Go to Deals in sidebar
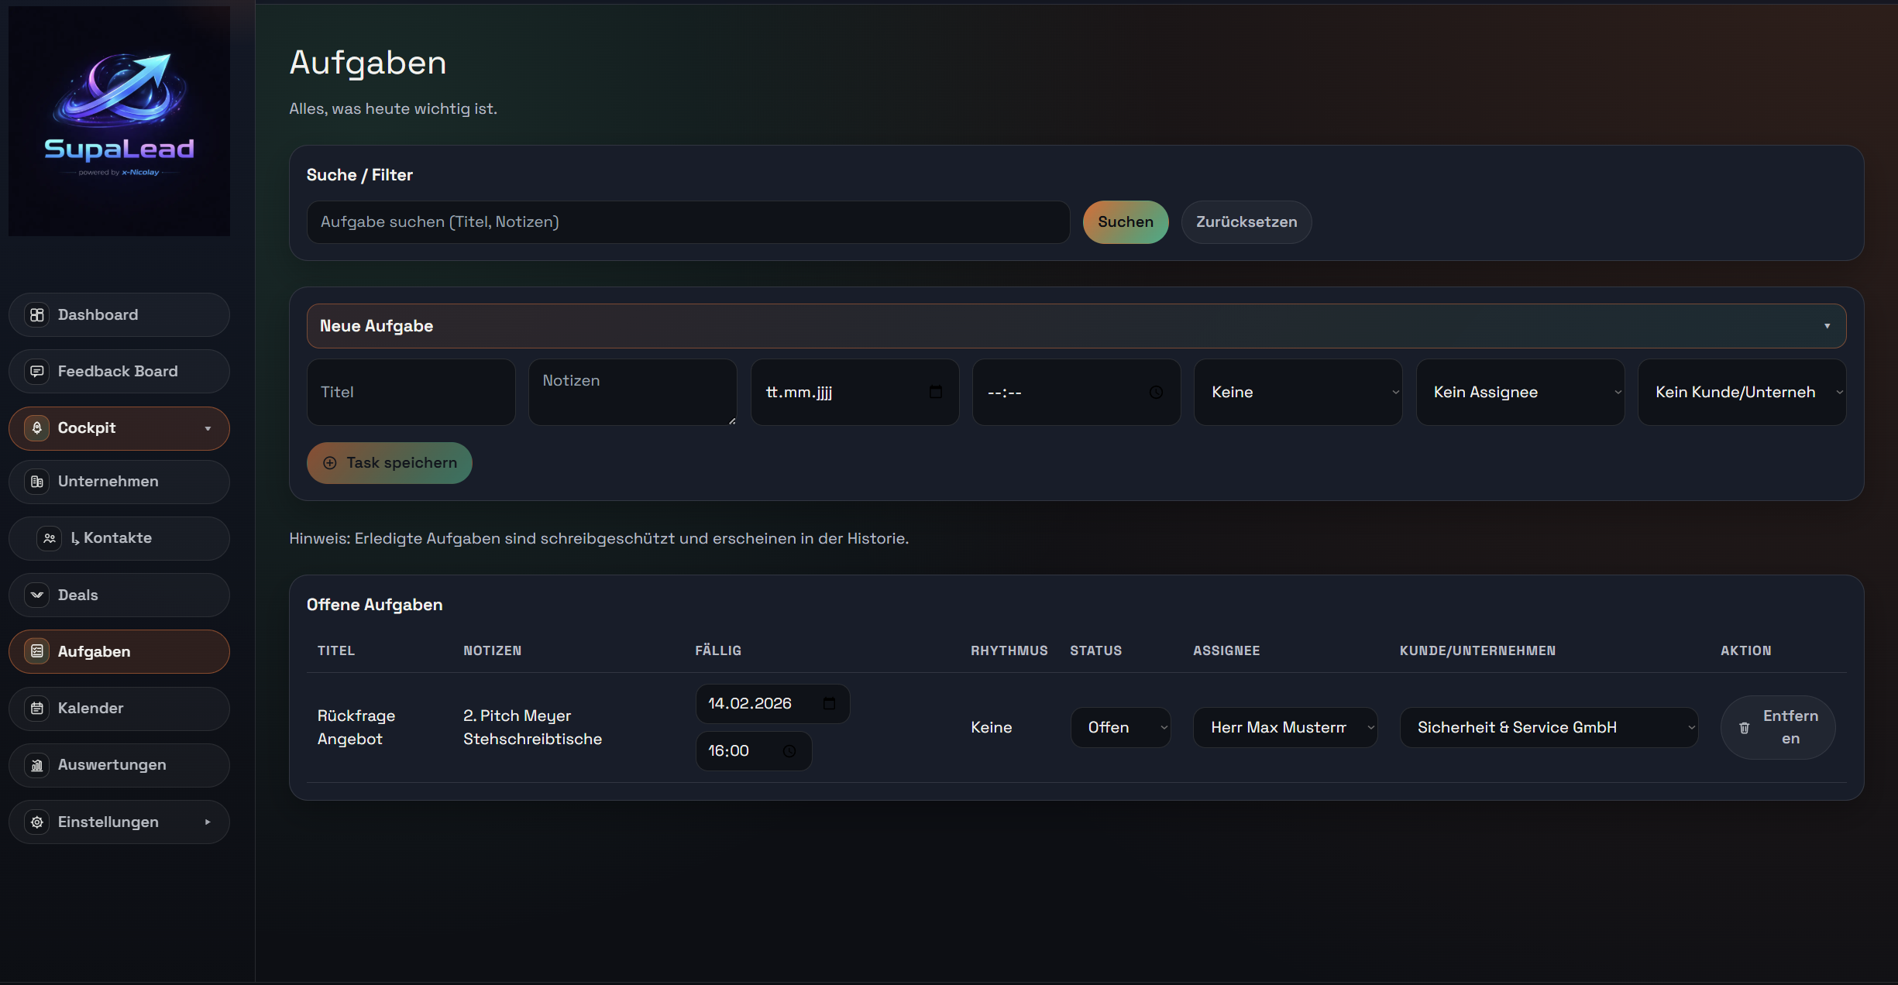This screenshot has height=985, width=1898. (x=78, y=595)
